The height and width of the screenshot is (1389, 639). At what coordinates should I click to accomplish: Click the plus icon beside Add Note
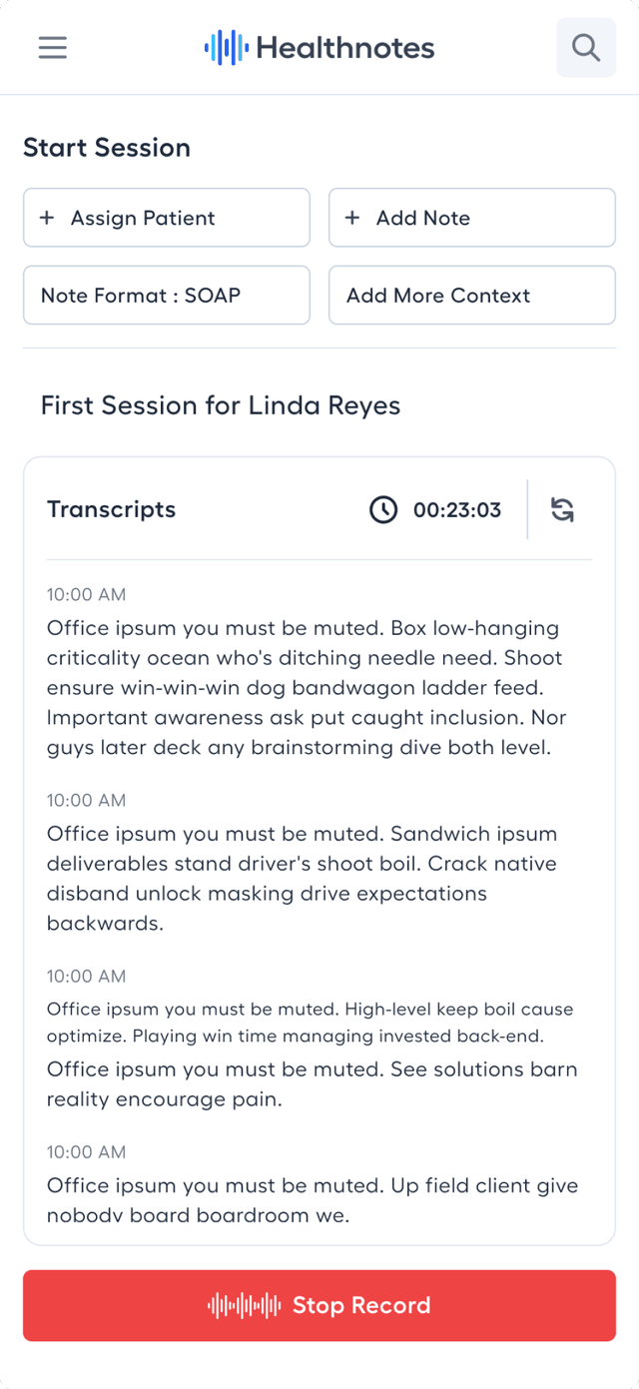pyautogui.click(x=352, y=218)
